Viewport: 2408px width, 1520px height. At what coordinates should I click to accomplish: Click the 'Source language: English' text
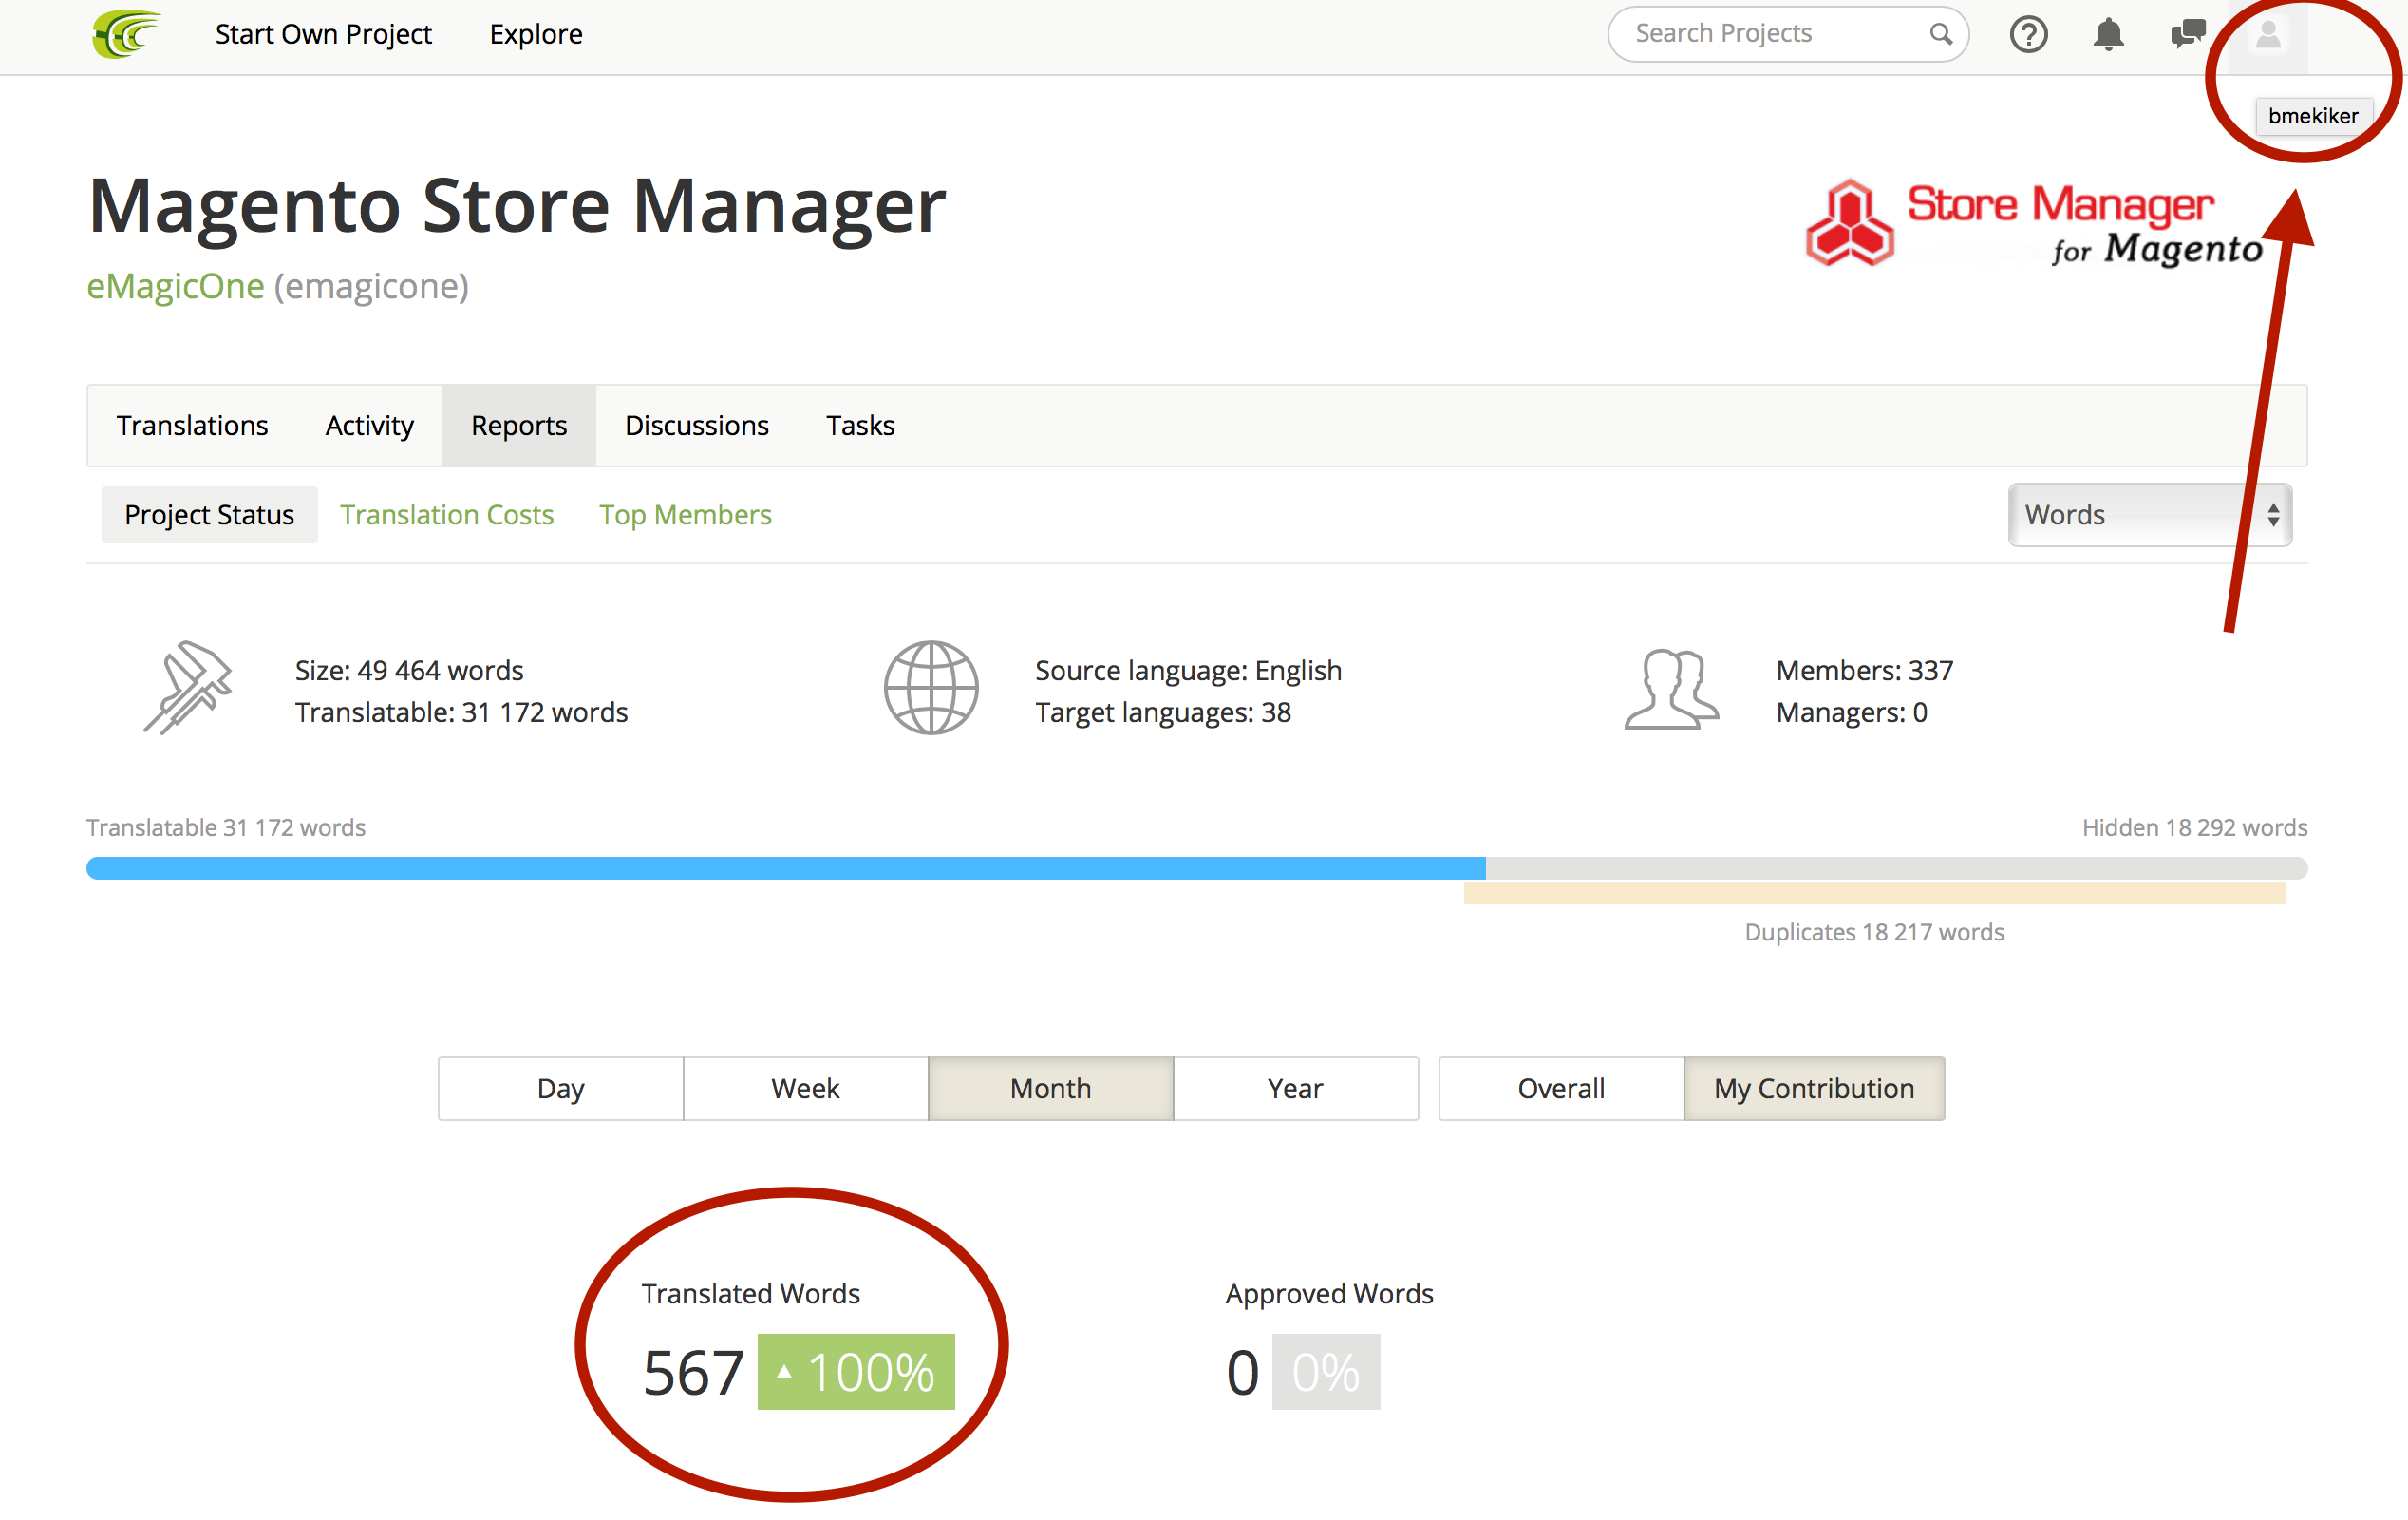tap(1188, 670)
